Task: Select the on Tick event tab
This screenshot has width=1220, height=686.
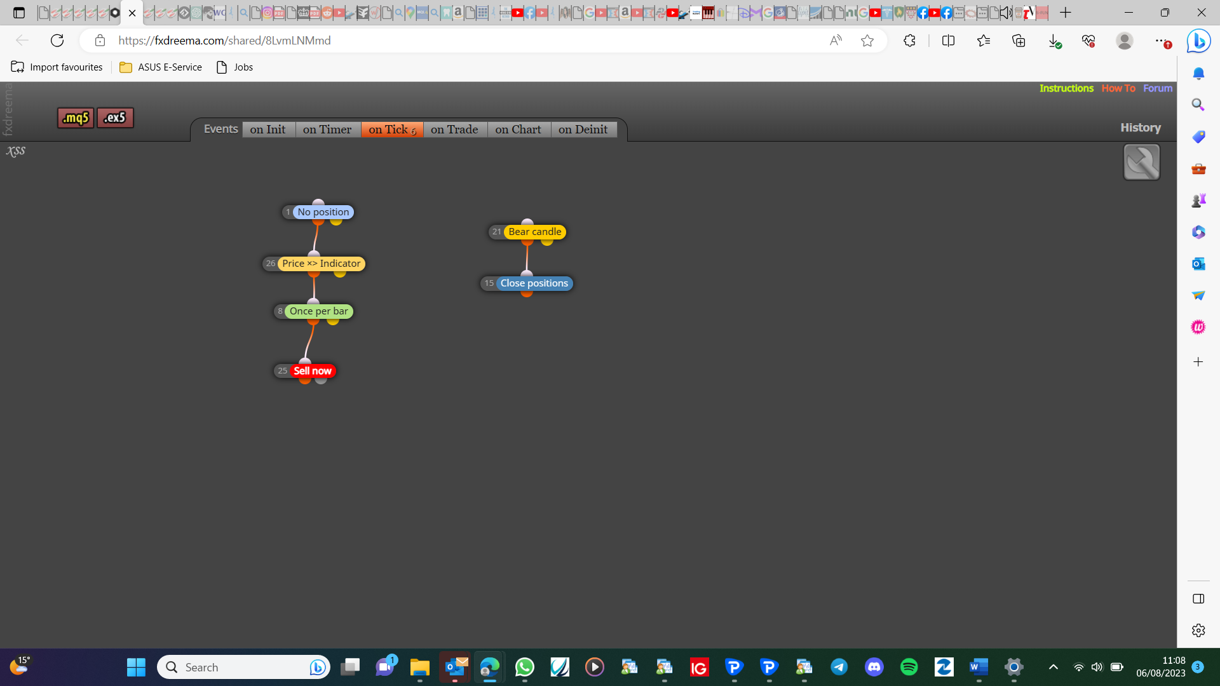Action: pos(392,130)
